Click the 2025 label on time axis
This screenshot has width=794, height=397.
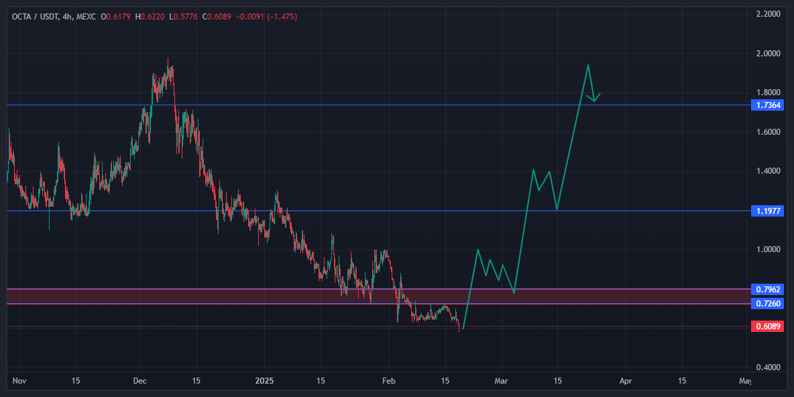pyautogui.click(x=264, y=380)
